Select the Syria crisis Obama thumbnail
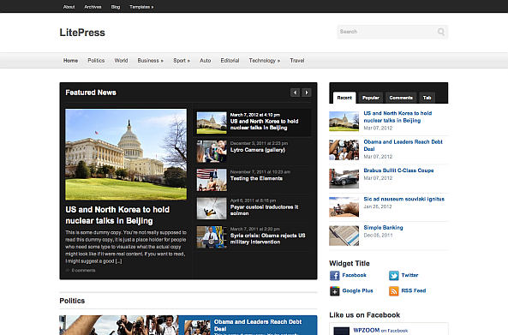 [212, 237]
